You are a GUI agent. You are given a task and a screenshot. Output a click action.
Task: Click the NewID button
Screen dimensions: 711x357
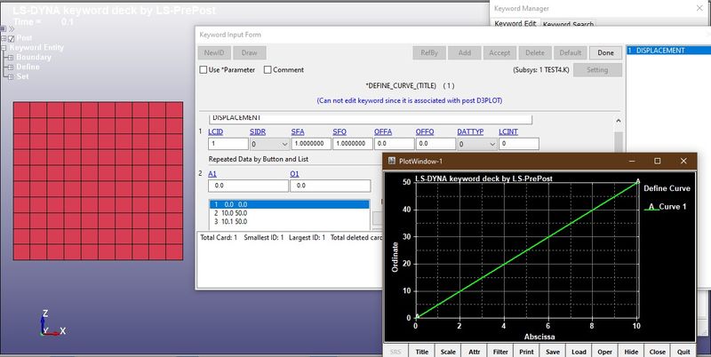[x=214, y=52]
